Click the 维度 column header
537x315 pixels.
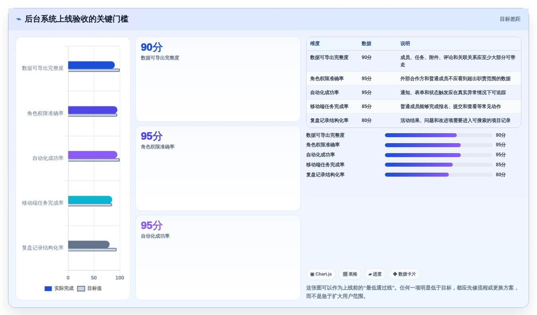[315, 44]
